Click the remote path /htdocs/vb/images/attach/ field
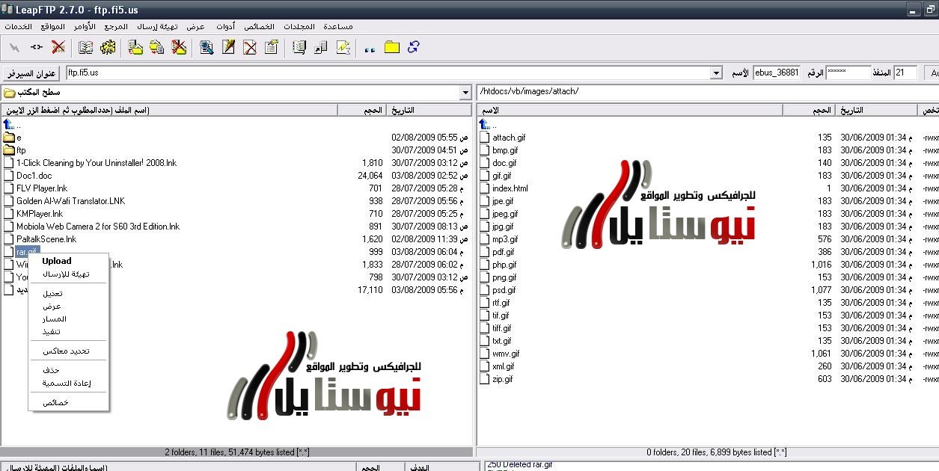939x471 pixels. [707, 92]
